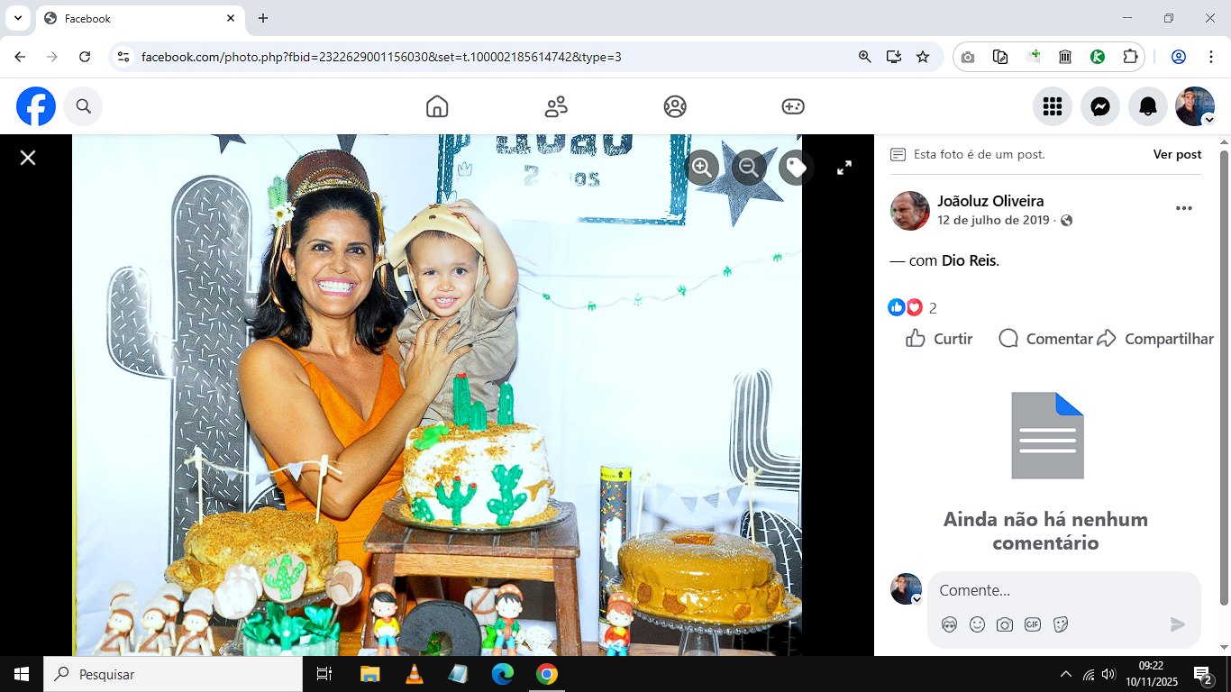This screenshot has width=1231, height=692.
Task: Go to Facebook Home
Action: point(437,106)
